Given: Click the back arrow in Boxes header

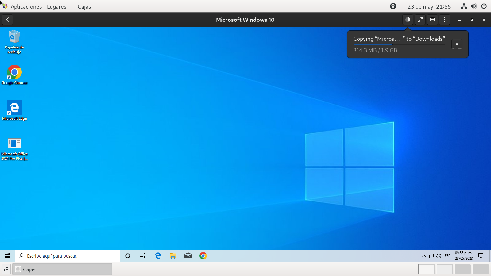Looking at the screenshot, I should 7,20.
